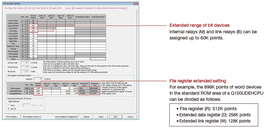Go to Multiple CPU Setting tab

pos(94,8)
